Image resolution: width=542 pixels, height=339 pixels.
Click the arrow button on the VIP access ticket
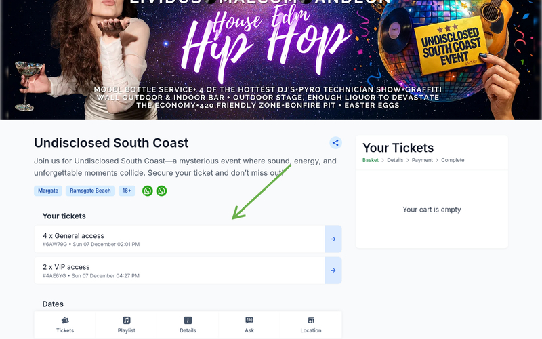tap(333, 271)
